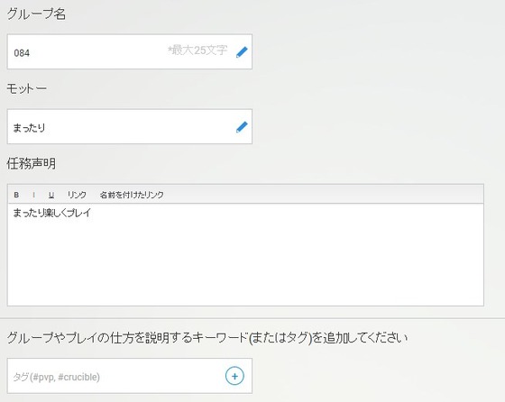Insert a link using リンク button
Screen dimensions: 505x402
point(77,195)
